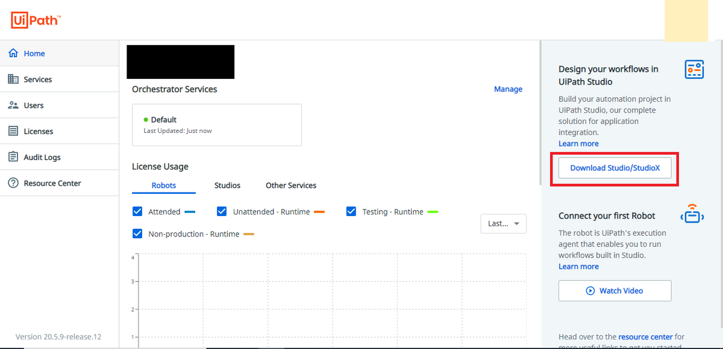Click the Audit Logs clipboard icon
Screen dimensions: 723x349
click(13, 157)
